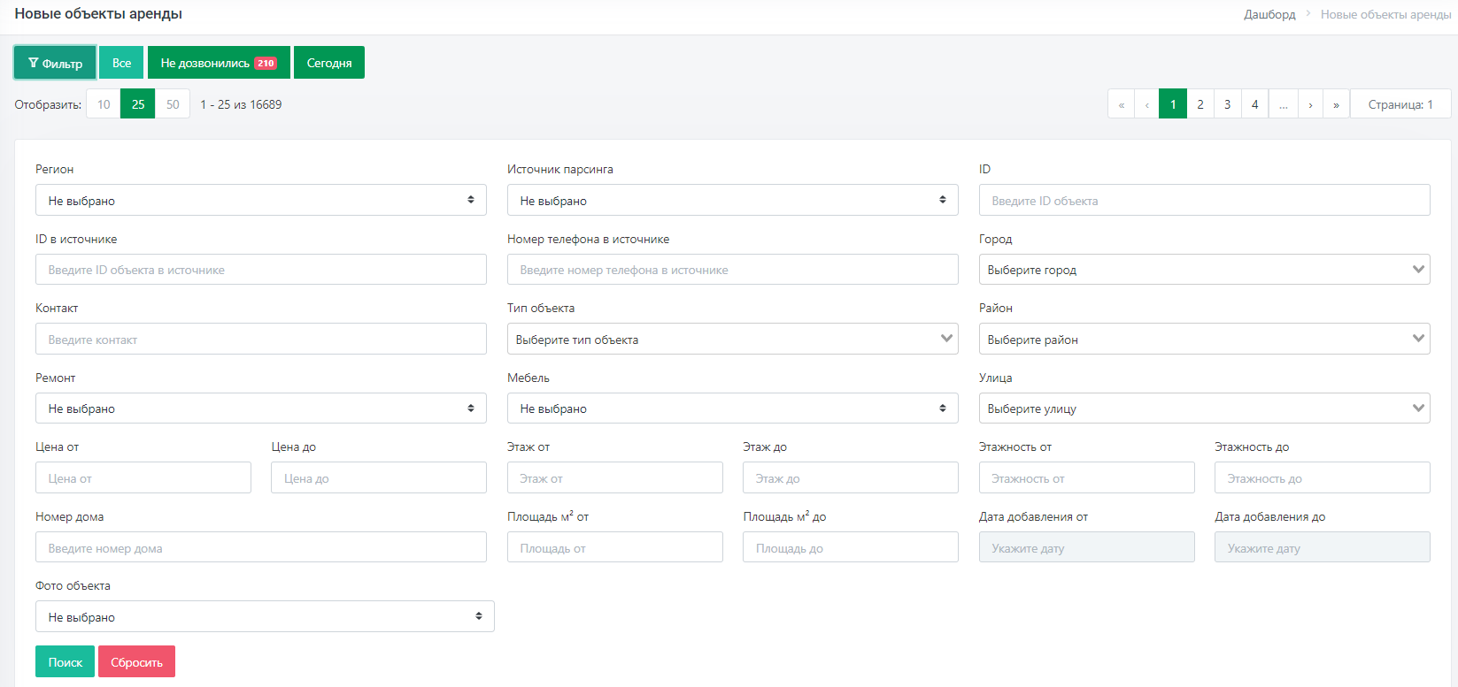Screen dimensions: 1458x687
Task: Show all listings with Все button
Action: (122, 63)
